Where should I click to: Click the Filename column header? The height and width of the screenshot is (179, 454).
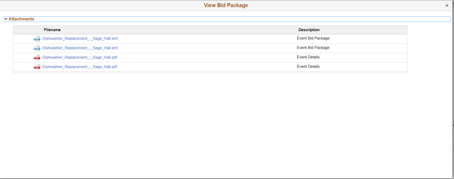click(x=52, y=30)
